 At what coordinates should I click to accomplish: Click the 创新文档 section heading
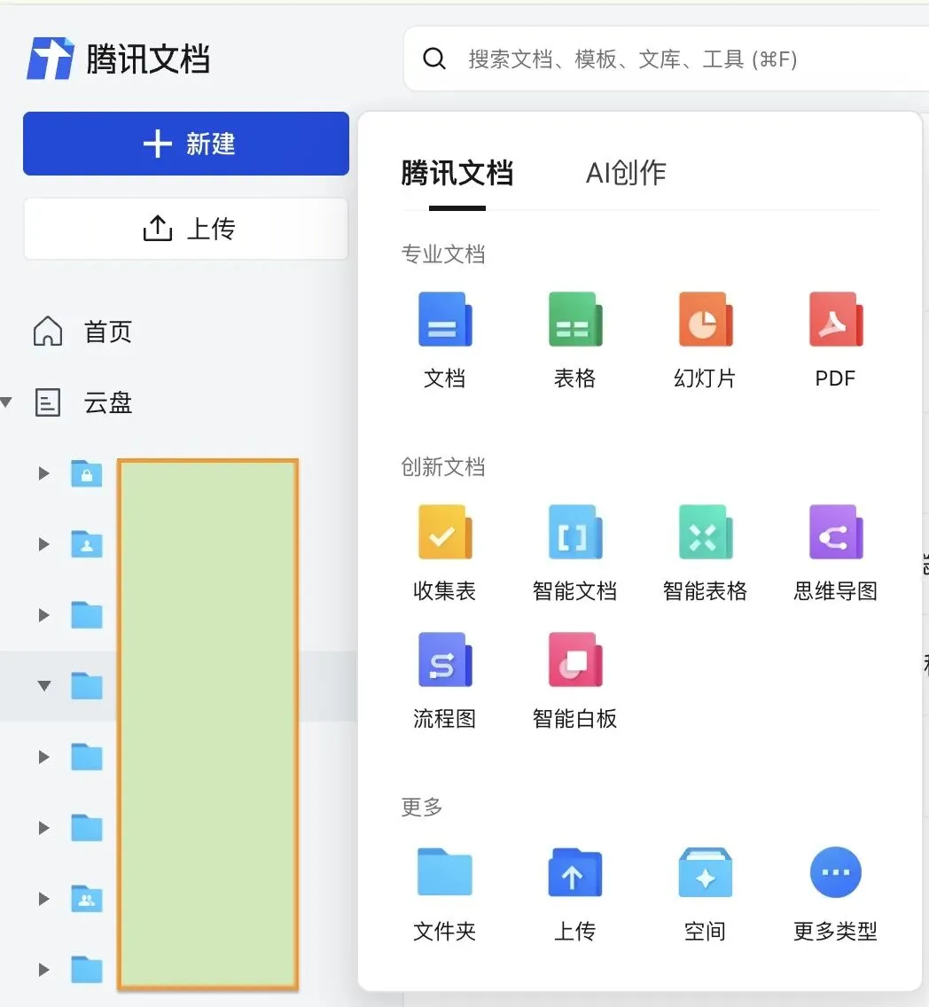pyautogui.click(x=443, y=467)
